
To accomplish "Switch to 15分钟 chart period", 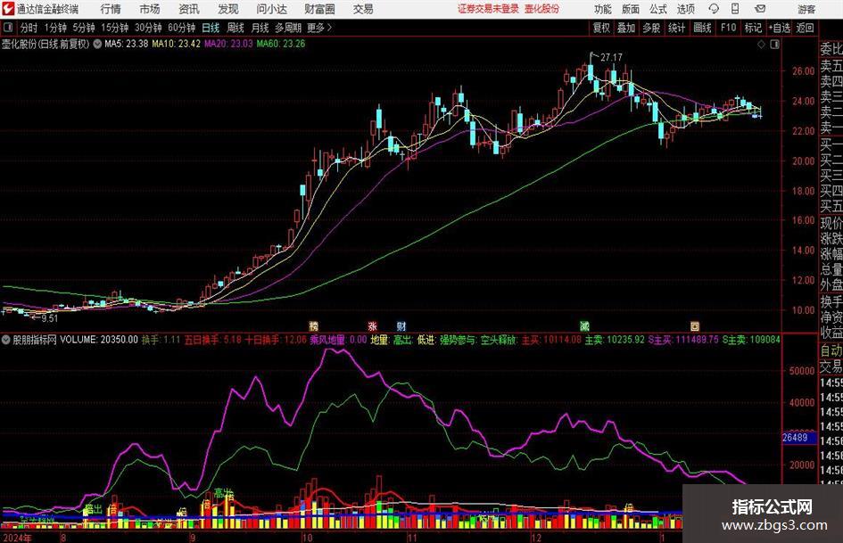I will 115,28.
